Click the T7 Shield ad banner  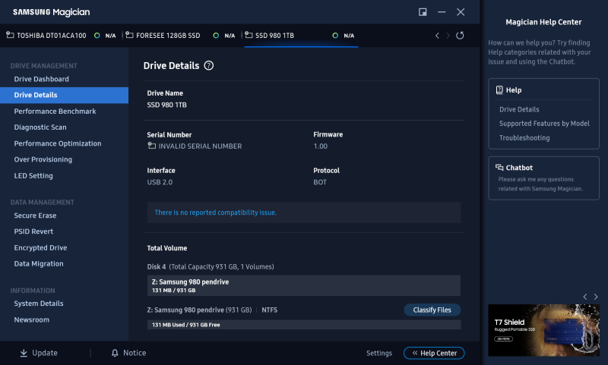tap(543, 330)
